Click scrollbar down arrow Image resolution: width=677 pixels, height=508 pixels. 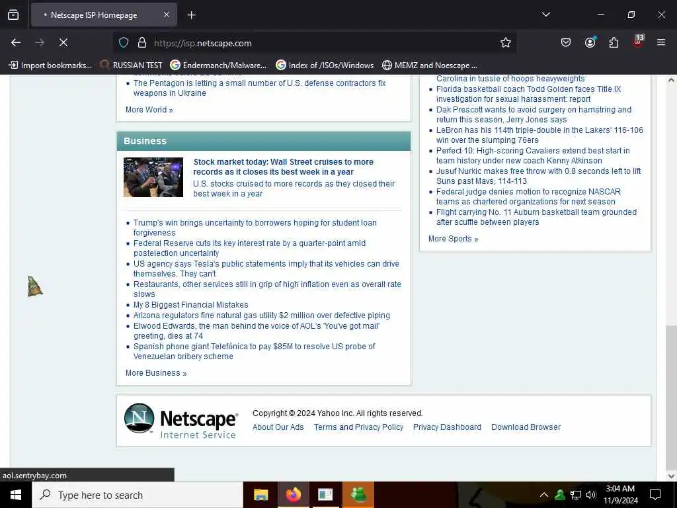pyautogui.click(x=671, y=476)
